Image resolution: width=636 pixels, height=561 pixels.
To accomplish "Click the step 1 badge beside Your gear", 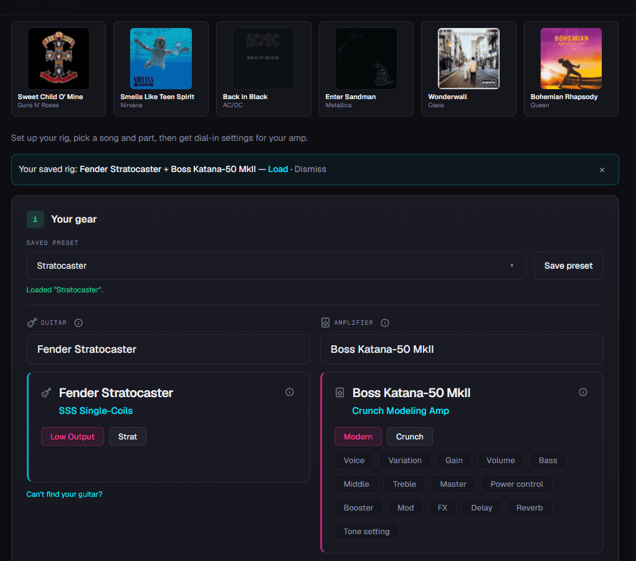I will click(36, 219).
